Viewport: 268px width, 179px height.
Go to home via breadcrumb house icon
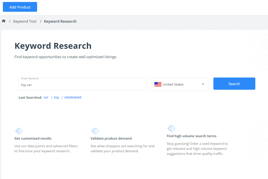pyautogui.click(x=4, y=21)
